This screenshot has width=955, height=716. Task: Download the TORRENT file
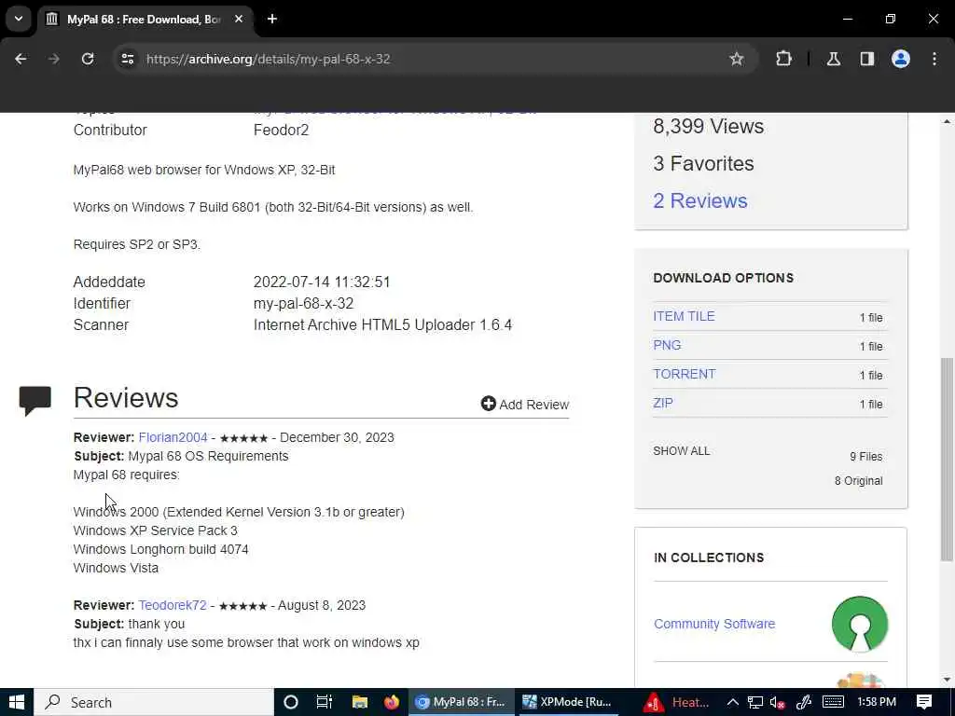684,374
